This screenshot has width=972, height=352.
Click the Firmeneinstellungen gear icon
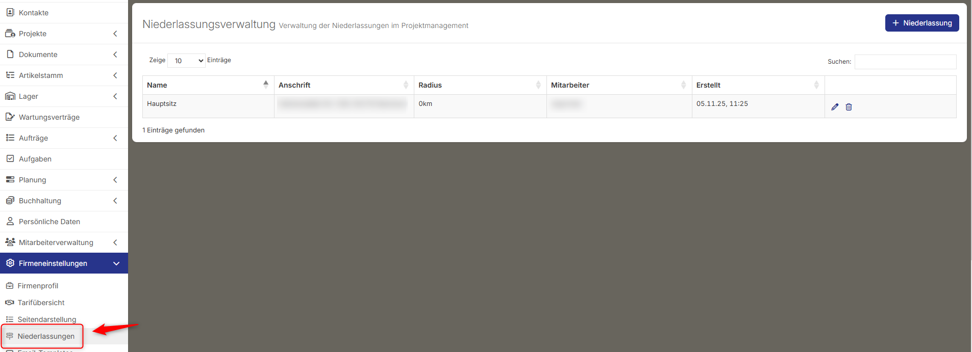(x=10, y=263)
